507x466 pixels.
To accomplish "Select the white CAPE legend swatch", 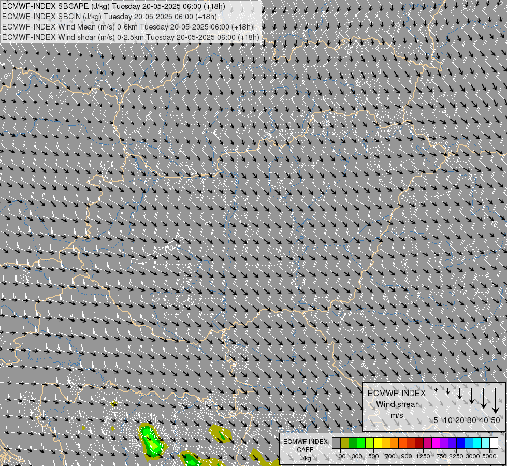I will [495, 443].
